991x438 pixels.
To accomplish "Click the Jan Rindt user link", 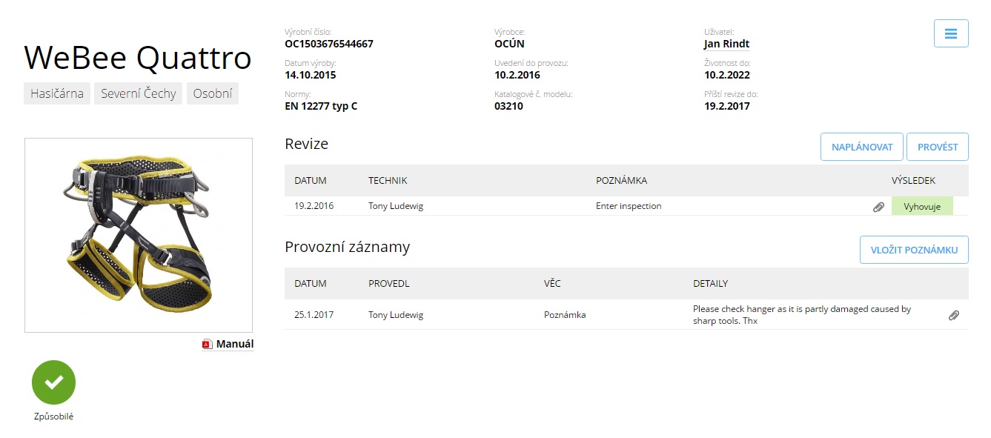I will pos(726,44).
